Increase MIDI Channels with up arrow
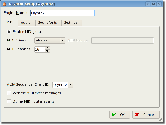Viewport: 166px width, 125px height. 47,48
